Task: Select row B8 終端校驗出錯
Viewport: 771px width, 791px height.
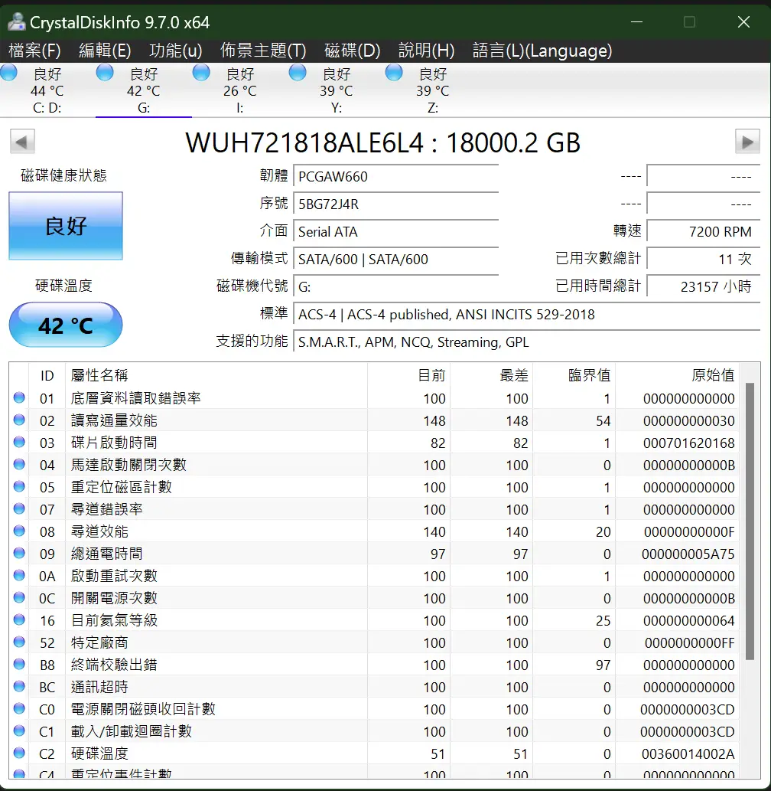Action: tap(374, 665)
